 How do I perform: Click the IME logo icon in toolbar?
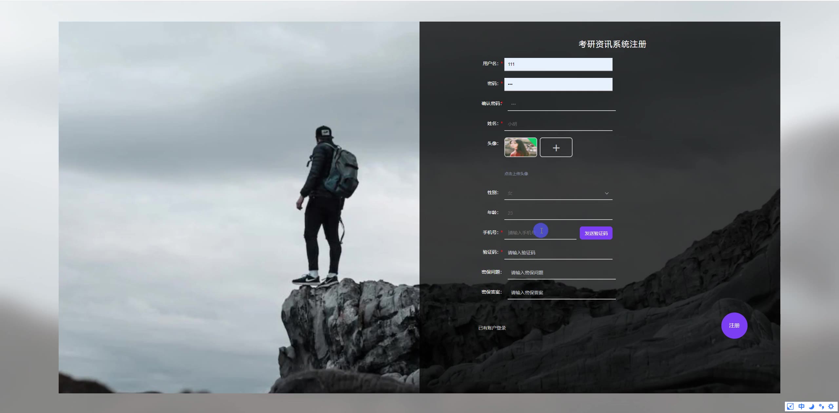pos(790,406)
